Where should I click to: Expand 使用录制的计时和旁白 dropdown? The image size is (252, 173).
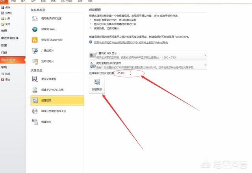205,65
